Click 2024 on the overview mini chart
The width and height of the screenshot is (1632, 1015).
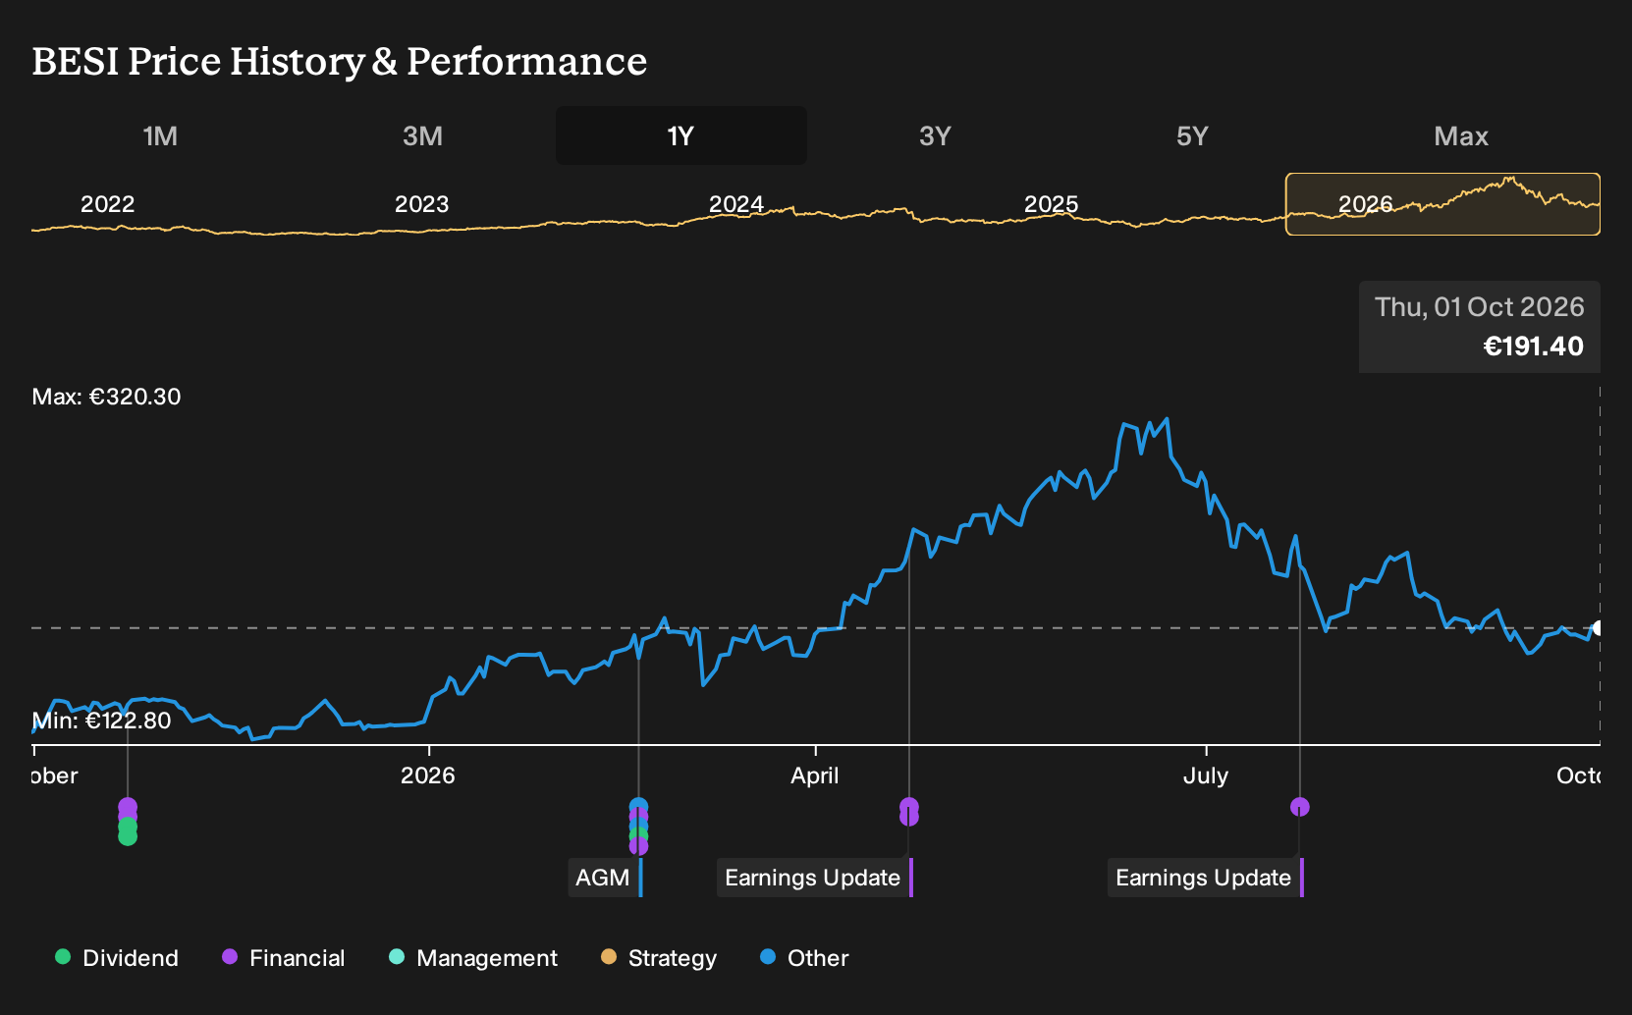[736, 204]
